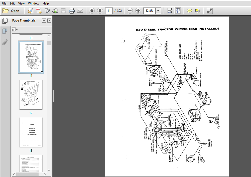Select the page 12 thumbnail
Image resolution: width=251 pixels, height=177 pixels.
coord(31,95)
